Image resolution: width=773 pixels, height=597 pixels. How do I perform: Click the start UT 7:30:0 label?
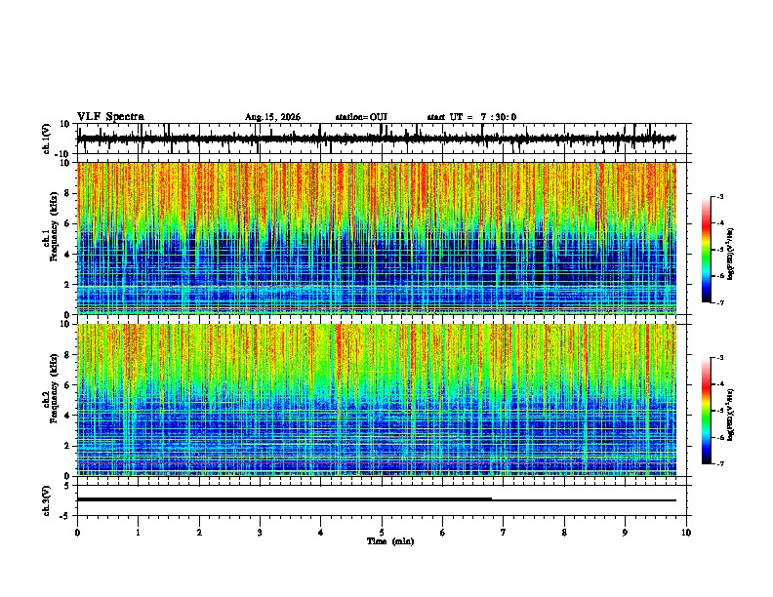click(x=471, y=117)
